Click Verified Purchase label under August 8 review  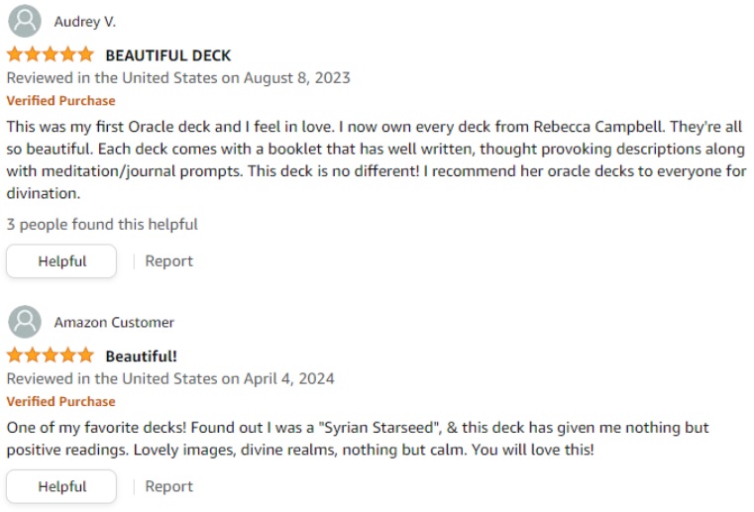point(60,101)
